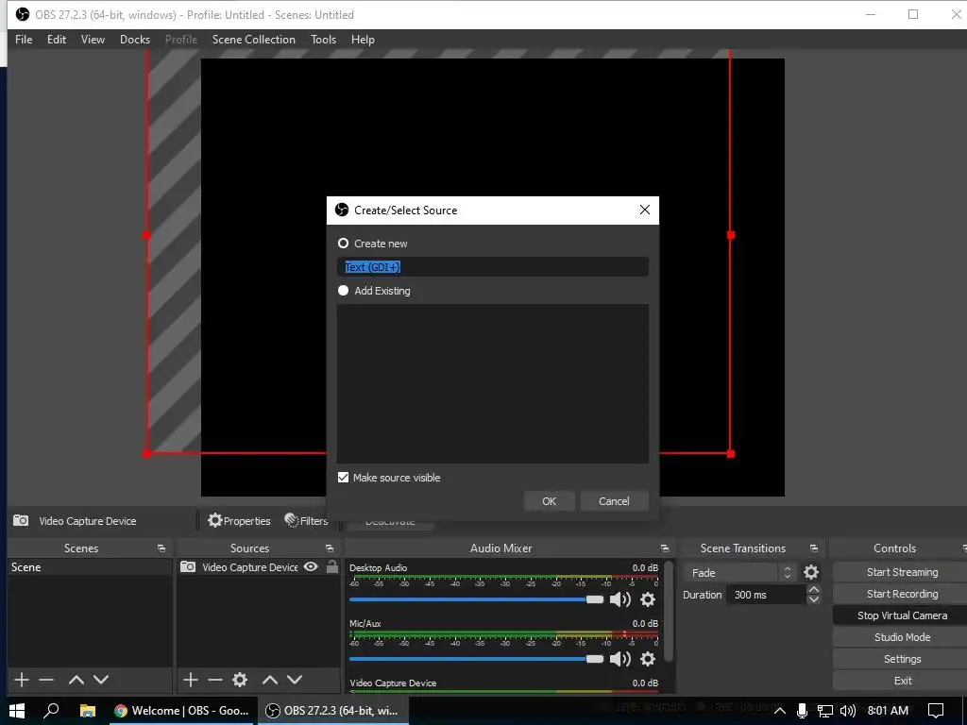Click Stop Virtual Camera button

(x=902, y=615)
